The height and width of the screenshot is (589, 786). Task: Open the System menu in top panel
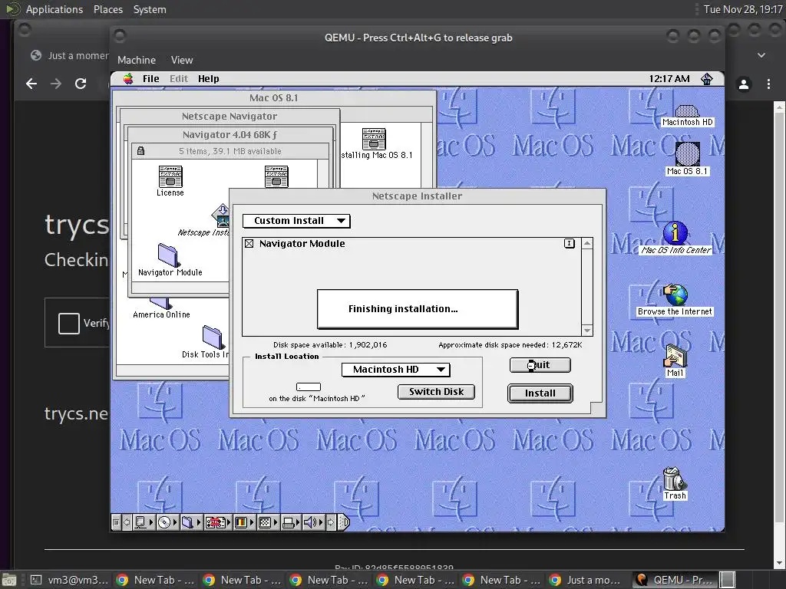tap(150, 9)
